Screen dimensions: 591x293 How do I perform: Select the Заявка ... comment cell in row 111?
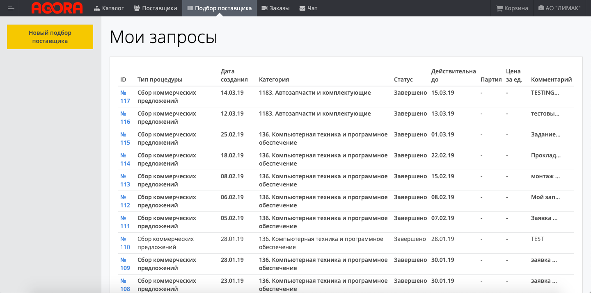544,218
